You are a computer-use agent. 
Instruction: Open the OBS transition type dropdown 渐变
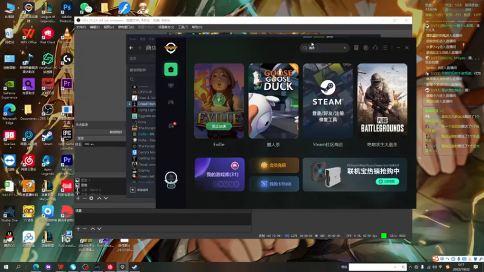pos(100,138)
